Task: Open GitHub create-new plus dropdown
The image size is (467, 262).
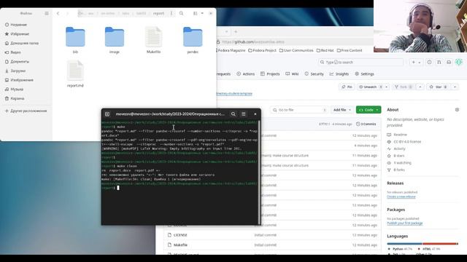Action: pos(416,62)
